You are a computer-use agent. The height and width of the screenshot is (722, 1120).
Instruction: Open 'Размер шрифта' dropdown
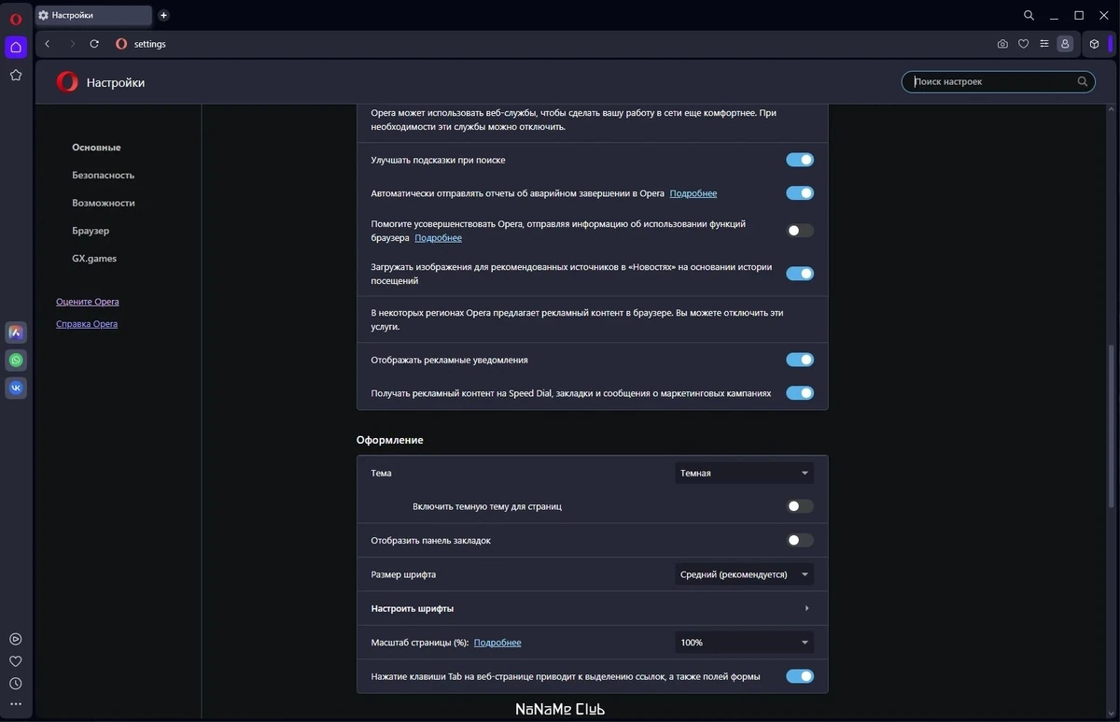click(x=744, y=574)
